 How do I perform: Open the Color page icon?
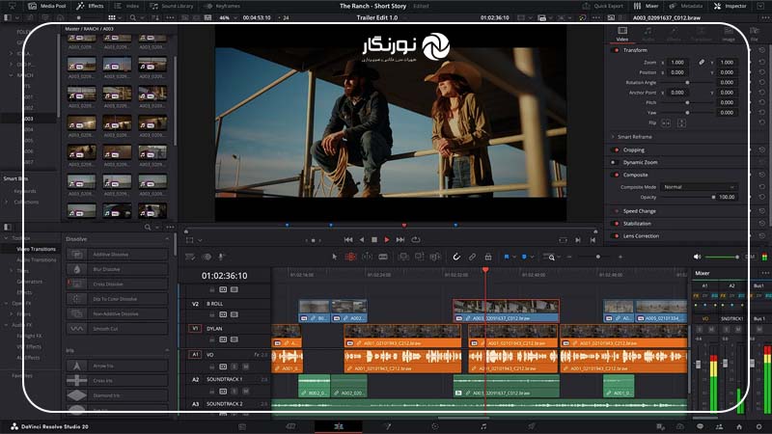435,426
